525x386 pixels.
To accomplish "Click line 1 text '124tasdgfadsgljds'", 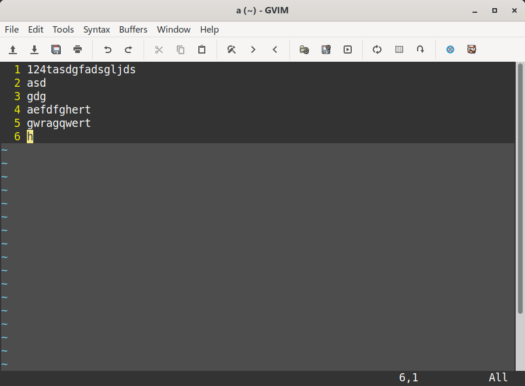I will [81, 69].
